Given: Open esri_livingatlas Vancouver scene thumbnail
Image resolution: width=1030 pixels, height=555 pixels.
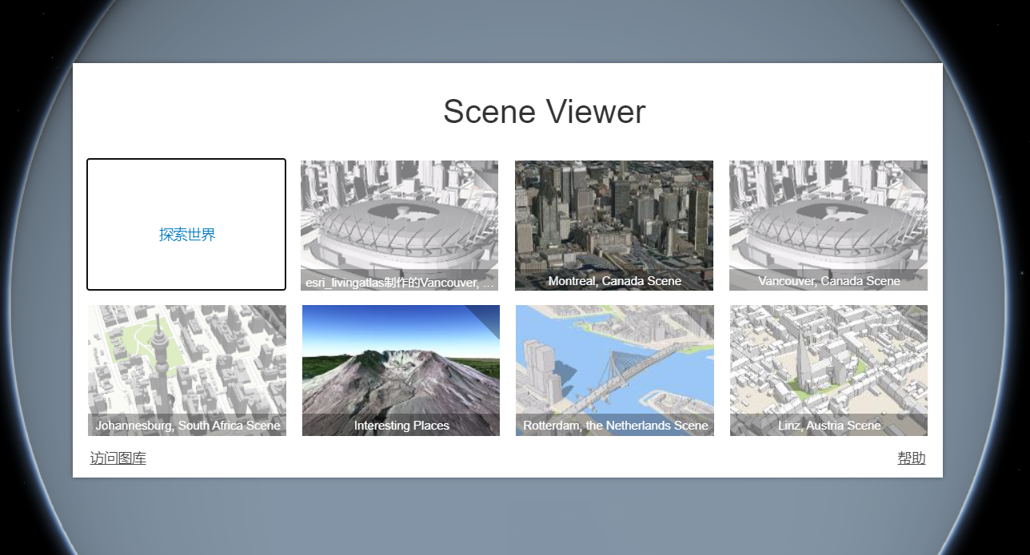Looking at the screenshot, I should [400, 225].
